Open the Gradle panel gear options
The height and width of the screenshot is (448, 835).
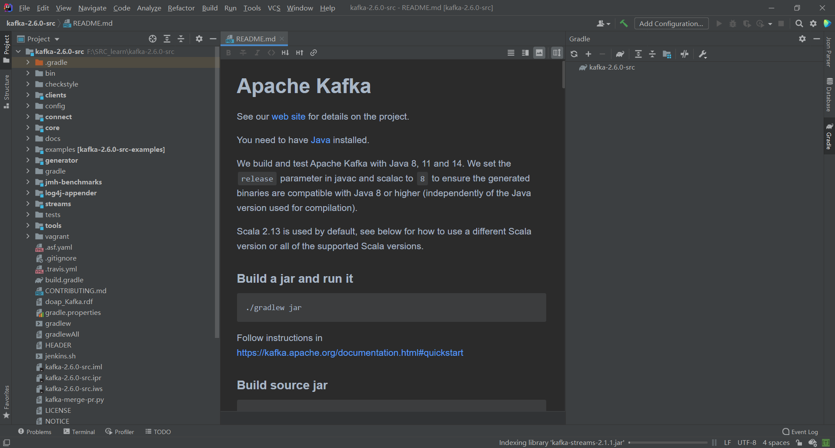802,39
